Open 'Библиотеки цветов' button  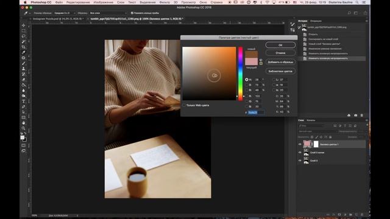[x=280, y=71]
